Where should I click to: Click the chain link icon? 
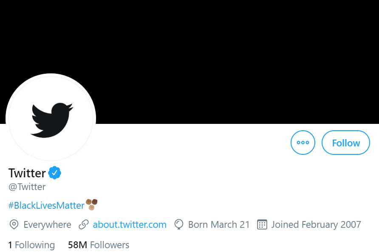(84, 224)
